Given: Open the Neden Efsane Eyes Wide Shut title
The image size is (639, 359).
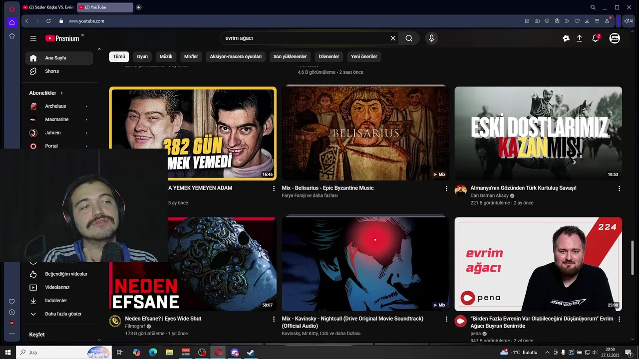Looking at the screenshot, I should [x=163, y=319].
